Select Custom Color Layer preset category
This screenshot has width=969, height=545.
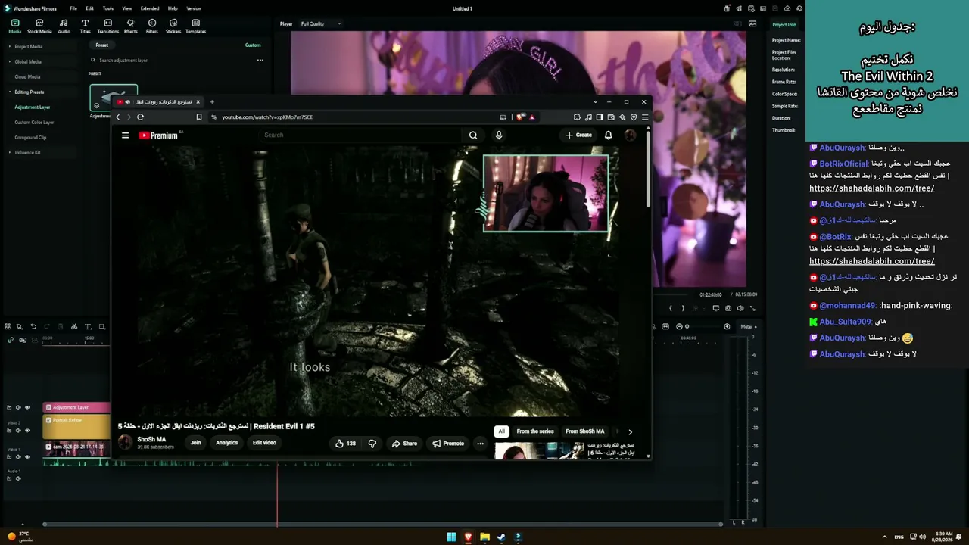(34, 122)
